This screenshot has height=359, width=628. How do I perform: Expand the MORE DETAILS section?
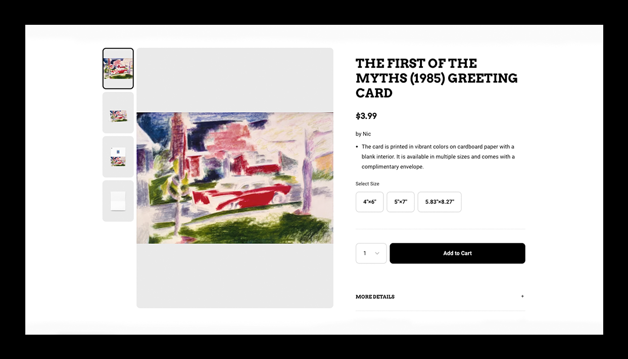pos(441,297)
